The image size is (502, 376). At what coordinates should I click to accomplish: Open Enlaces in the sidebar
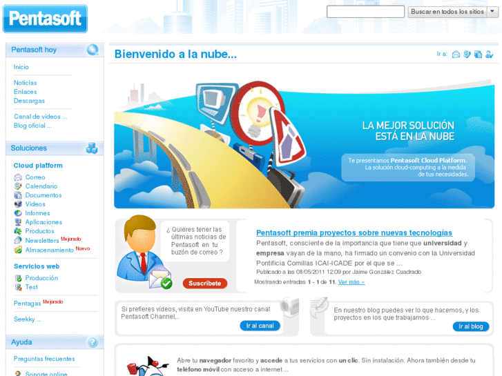[x=26, y=92]
